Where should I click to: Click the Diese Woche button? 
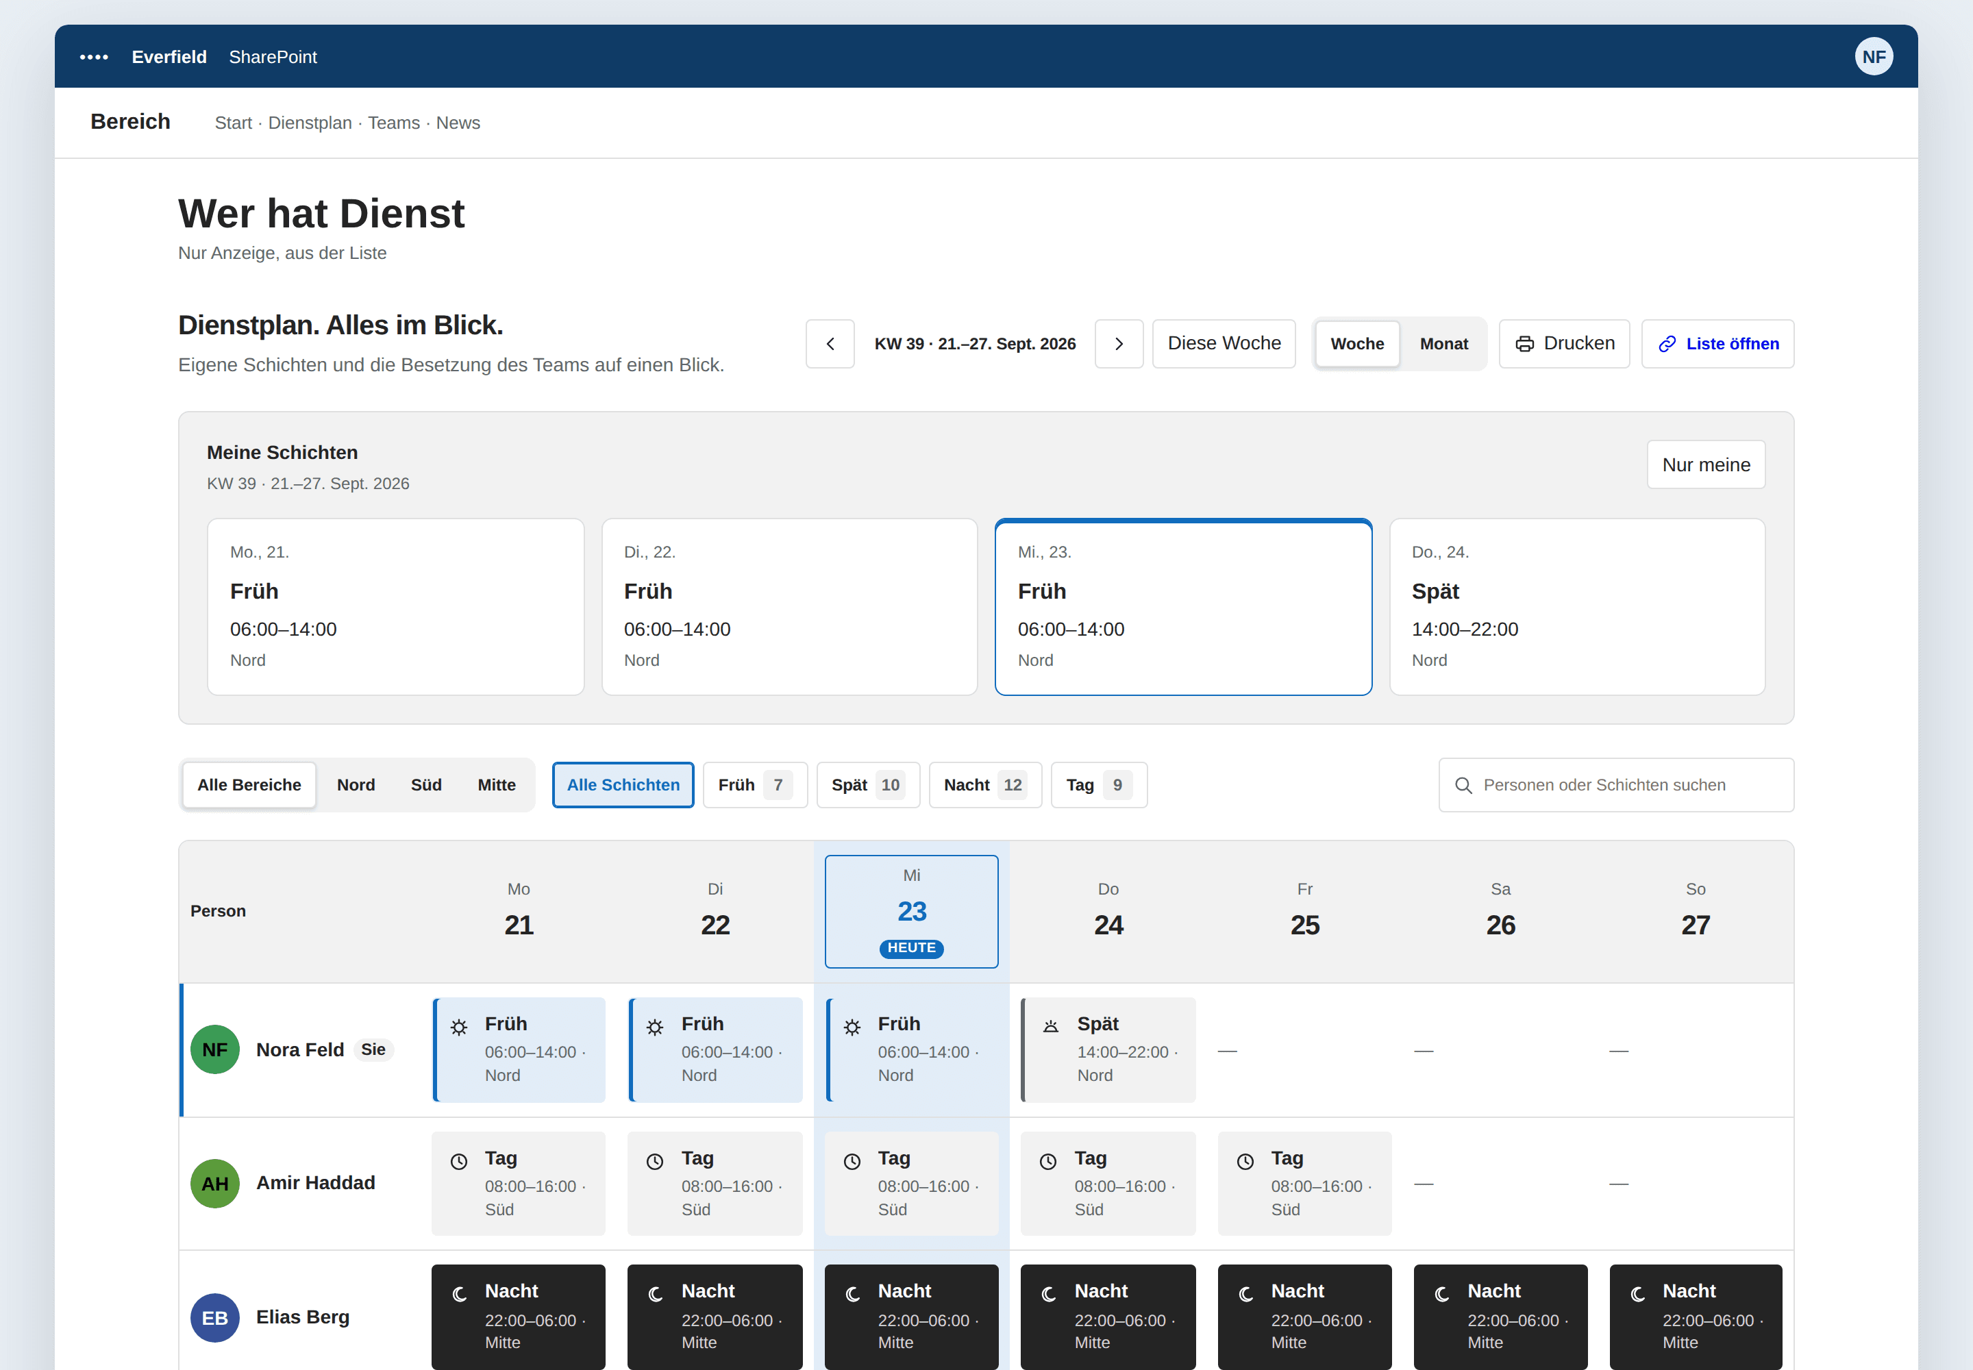coord(1224,343)
